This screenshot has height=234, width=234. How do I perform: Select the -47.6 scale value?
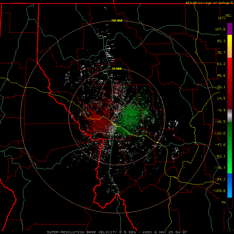coord(220,145)
